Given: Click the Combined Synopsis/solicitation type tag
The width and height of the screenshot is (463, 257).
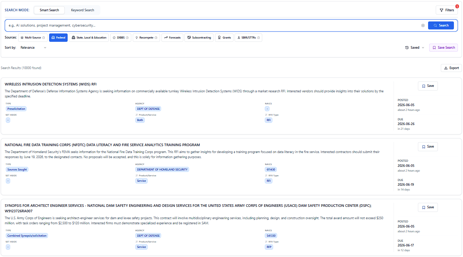Looking at the screenshot, I should click(27, 236).
